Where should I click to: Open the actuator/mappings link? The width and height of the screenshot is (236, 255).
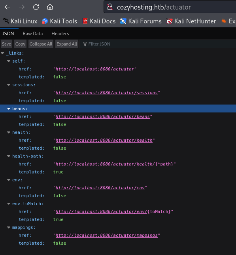coord(107,235)
